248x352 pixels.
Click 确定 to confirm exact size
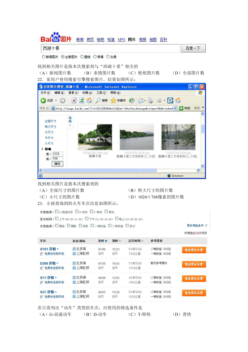(x=57, y=164)
